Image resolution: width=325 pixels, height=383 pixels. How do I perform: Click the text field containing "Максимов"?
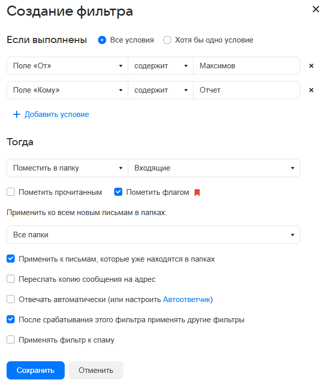click(x=246, y=66)
